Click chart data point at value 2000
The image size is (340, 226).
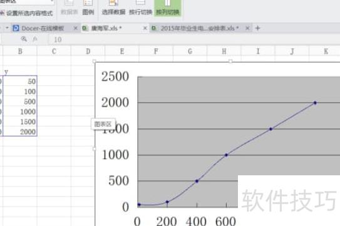pyautogui.click(x=315, y=103)
